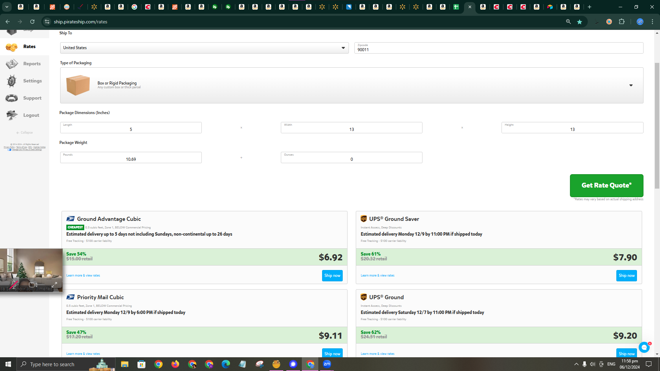The width and height of the screenshot is (660, 371).
Task: Go to Settings in the sidebar
Action: tap(24, 81)
